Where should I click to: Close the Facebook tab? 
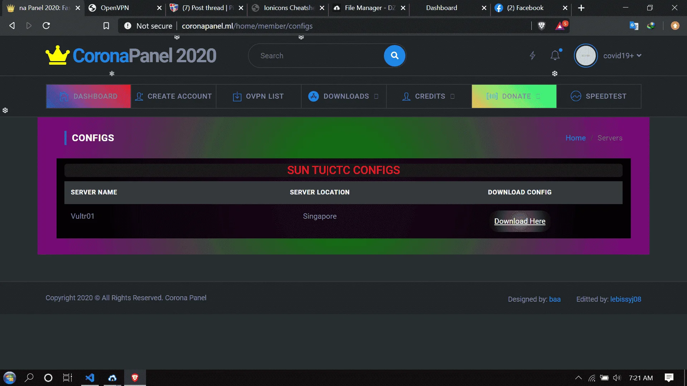(x=565, y=8)
